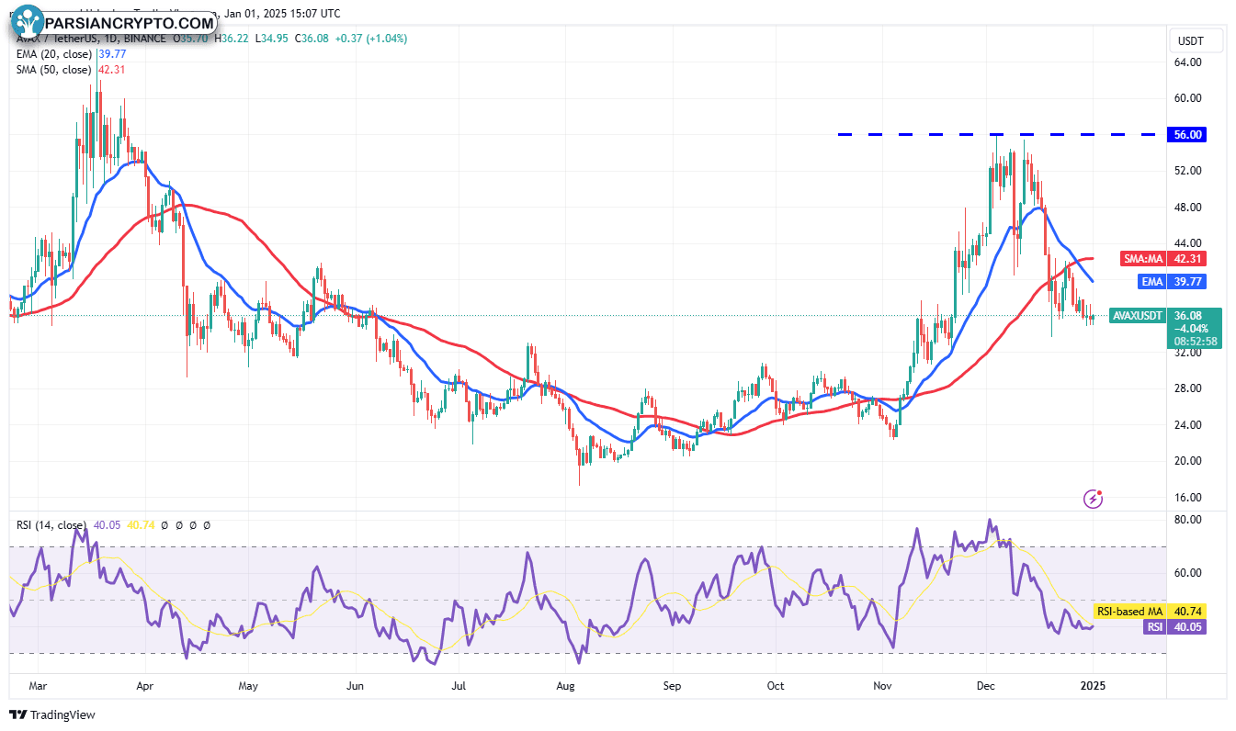Select the EMA (20, close) indicator legend
Viewport: 1236px width, 731px height.
tap(52, 54)
